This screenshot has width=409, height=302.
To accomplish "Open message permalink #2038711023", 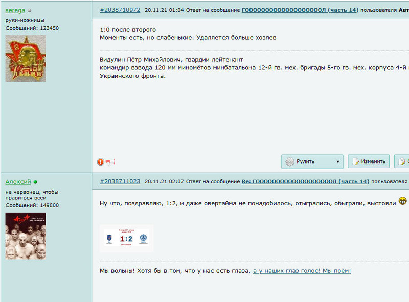I will 120,181.
